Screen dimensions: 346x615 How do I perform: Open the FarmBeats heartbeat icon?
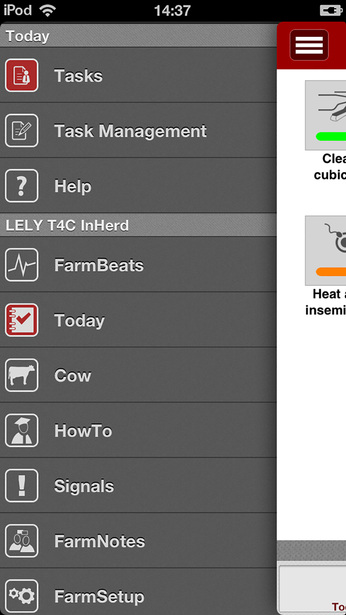click(21, 265)
